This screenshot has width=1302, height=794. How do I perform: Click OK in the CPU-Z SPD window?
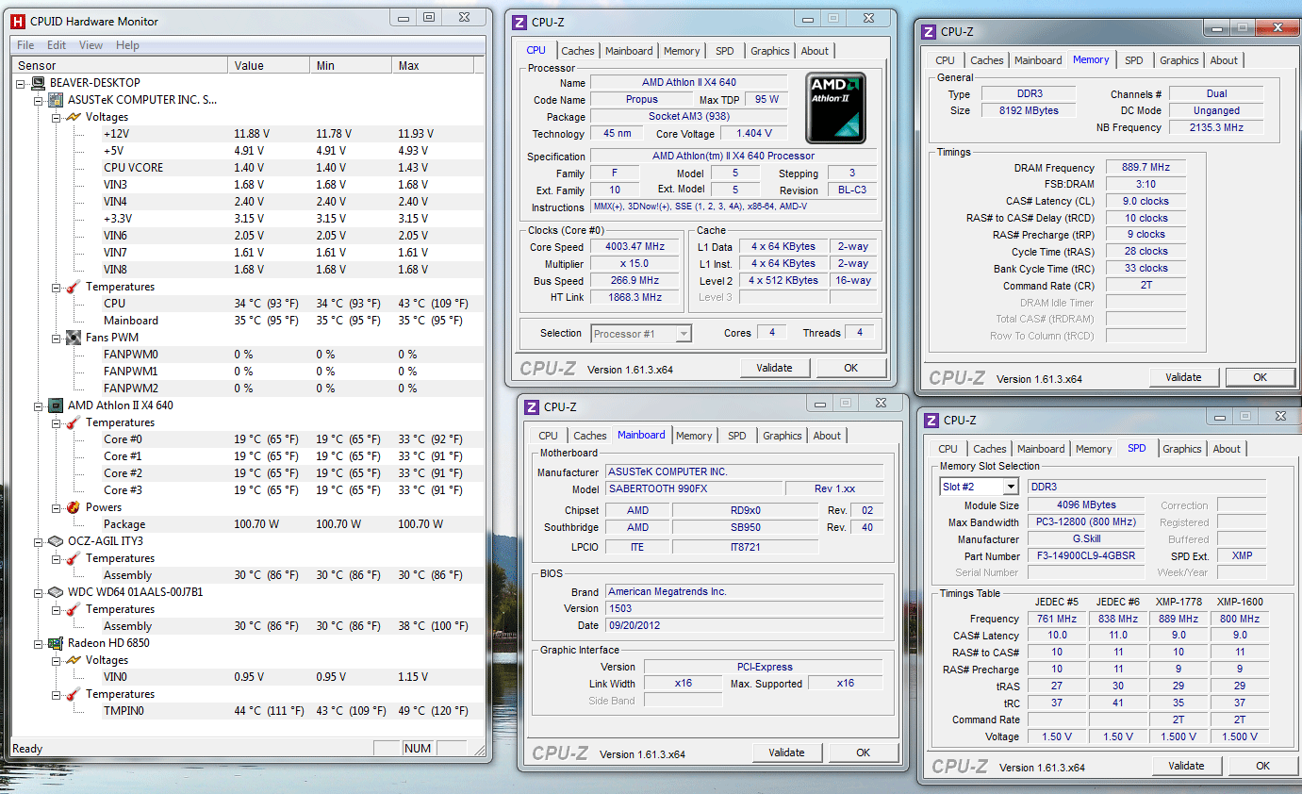pyautogui.click(x=1263, y=766)
